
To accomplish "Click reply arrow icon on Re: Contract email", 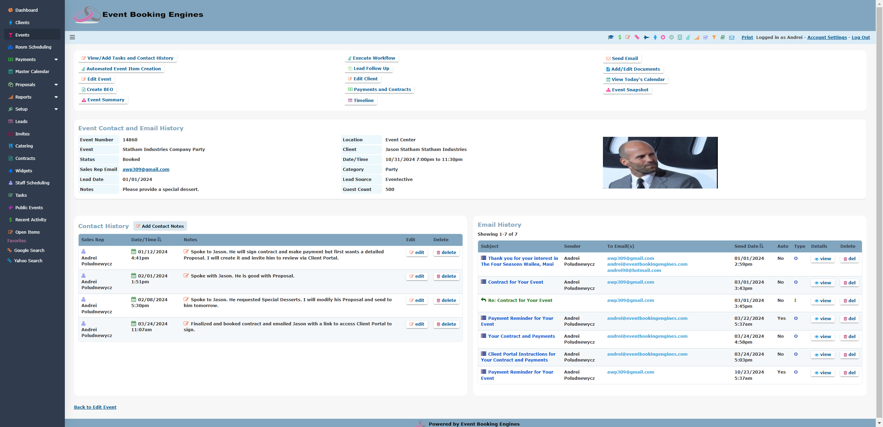I will pyautogui.click(x=484, y=300).
